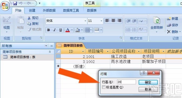Center align text
182x98 pixels.
[113, 21]
